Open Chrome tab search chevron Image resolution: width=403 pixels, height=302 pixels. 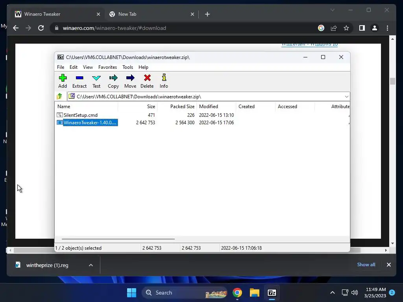332,10
